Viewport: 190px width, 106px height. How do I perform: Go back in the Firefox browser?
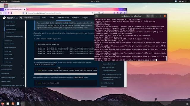(2, 13)
